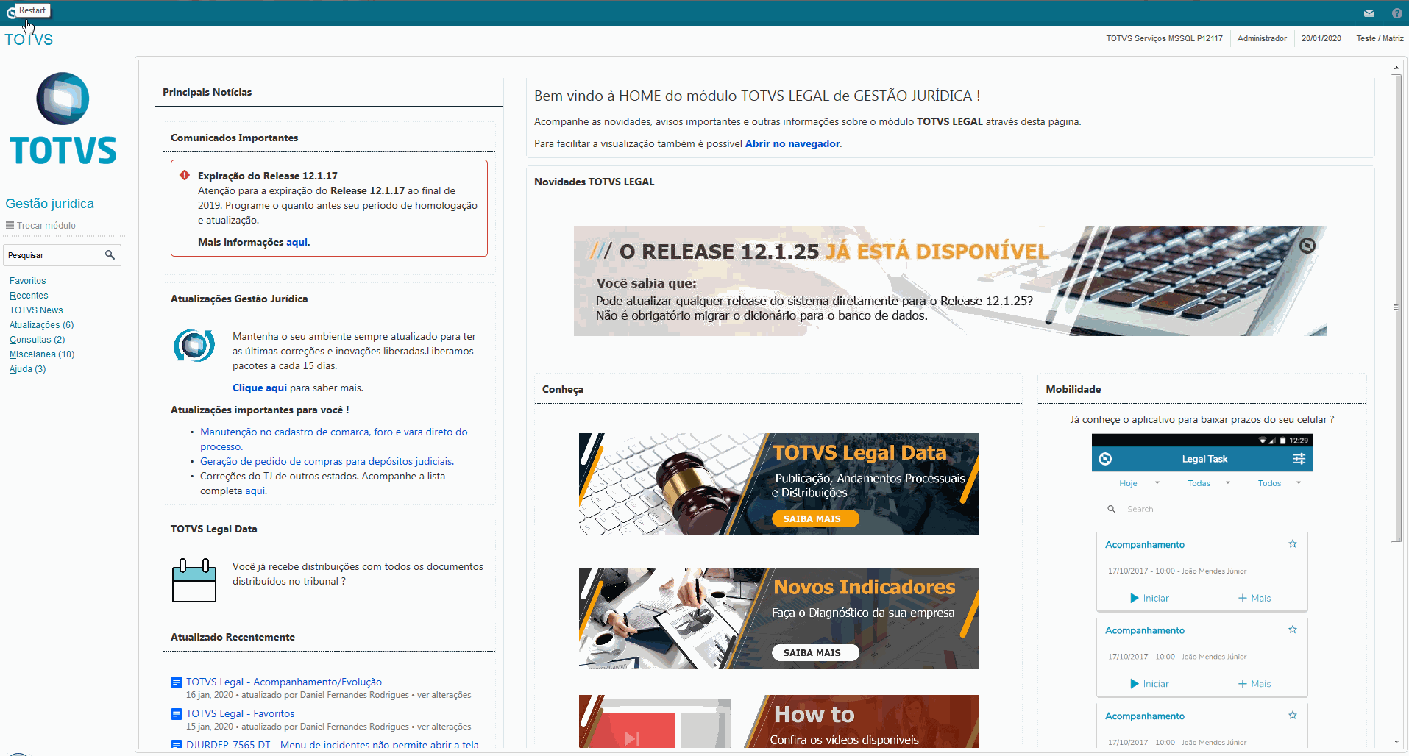This screenshot has width=1409, height=756.
Task: Click the Administrador user label
Action: click(x=1262, y=38)
